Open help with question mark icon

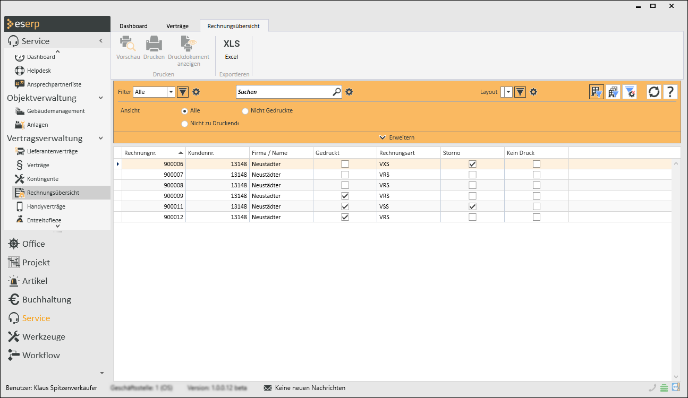tap(670, 92)
